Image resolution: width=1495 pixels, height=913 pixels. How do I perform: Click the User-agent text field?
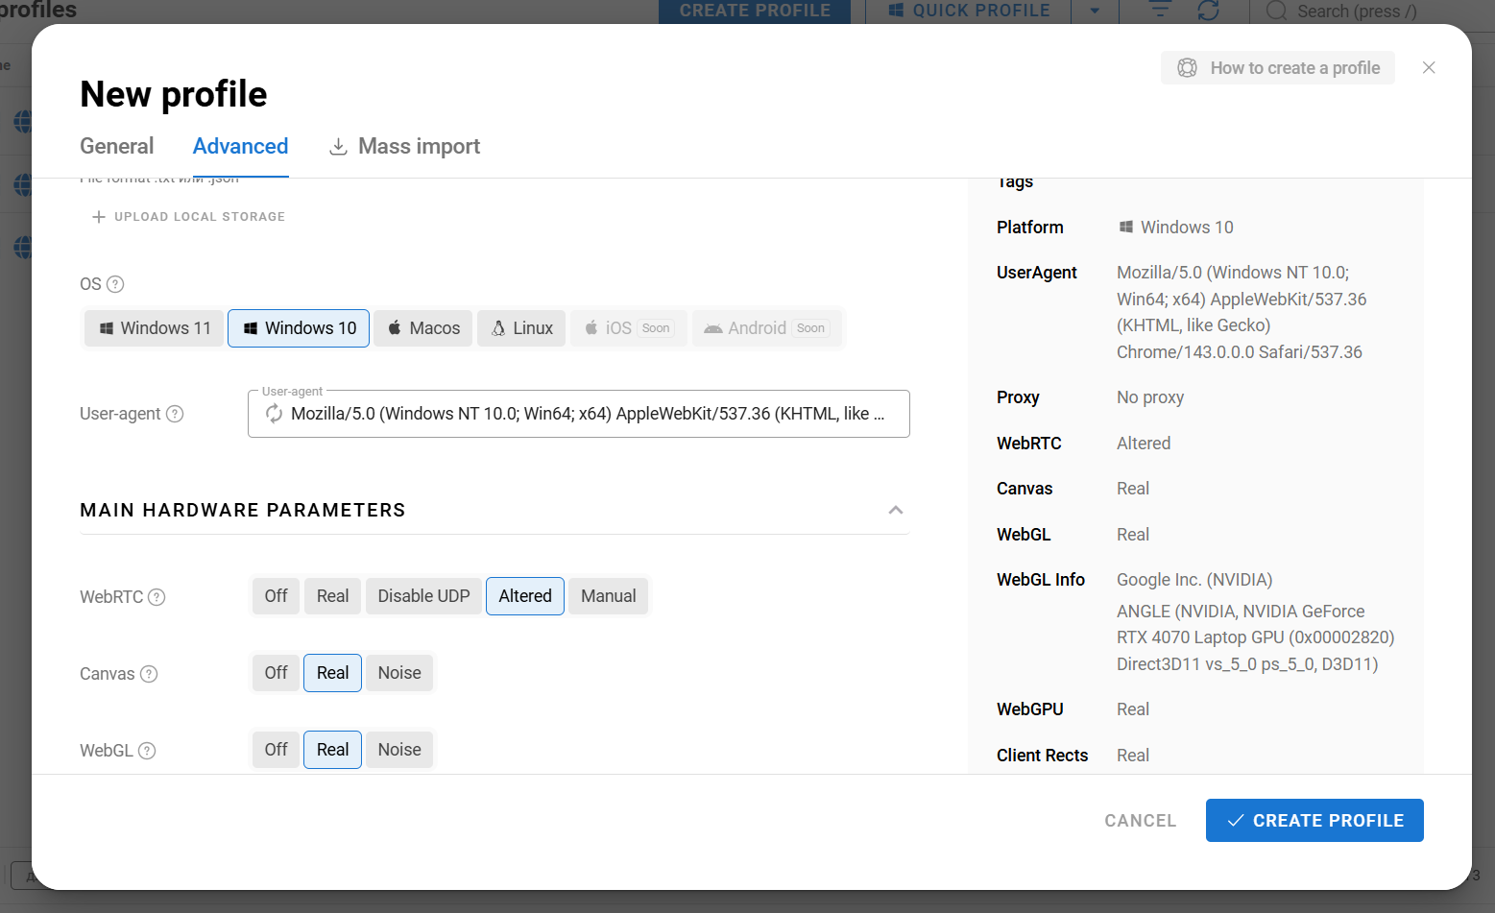click(x=579, y=414)
